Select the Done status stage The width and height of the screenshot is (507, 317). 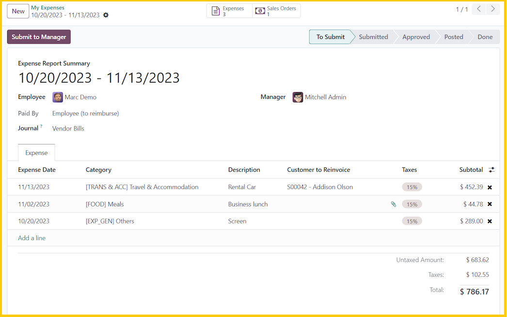coord(485,37)
